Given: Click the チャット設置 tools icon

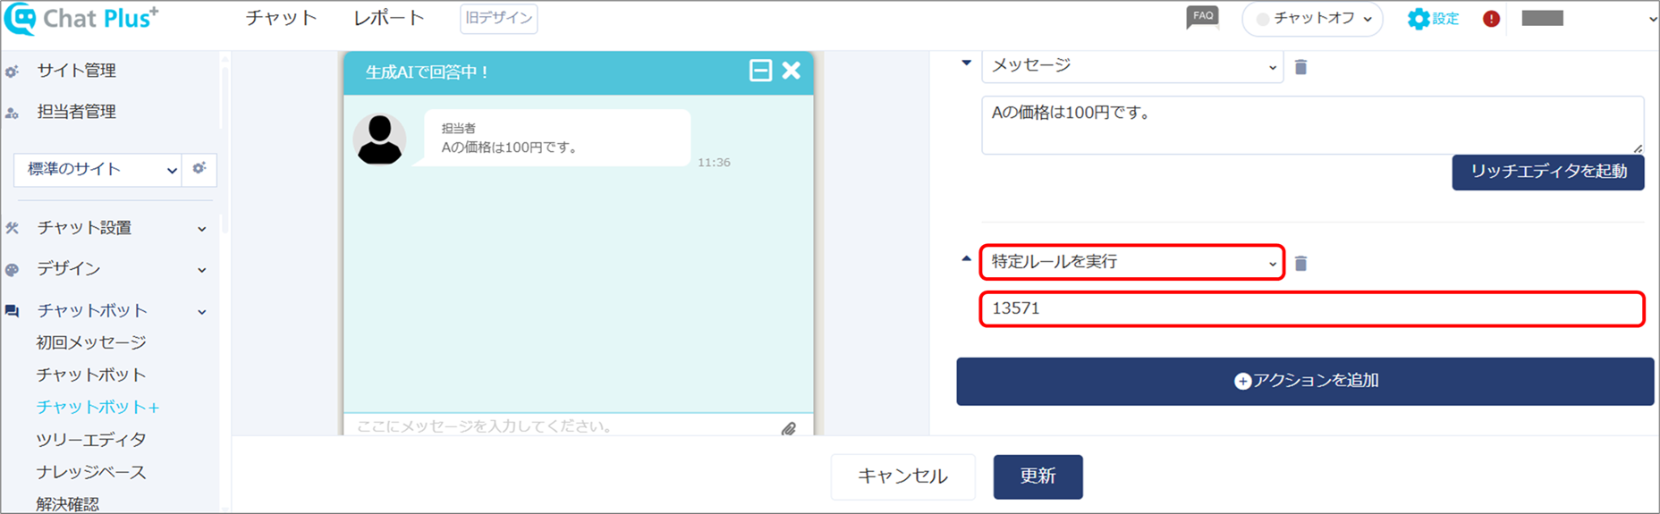Looking at the screenshot, I should (x=12, y=228).
